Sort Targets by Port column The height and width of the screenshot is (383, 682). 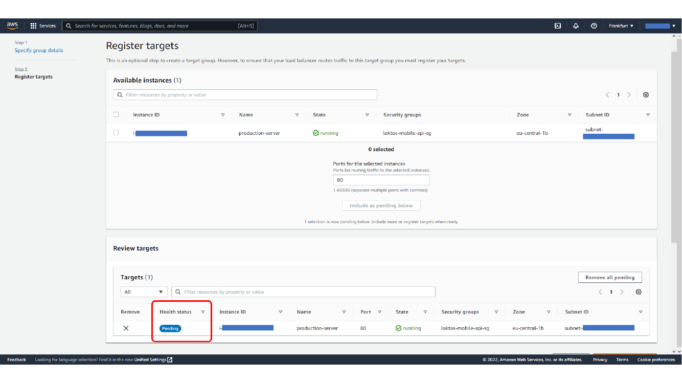[379, 312]
